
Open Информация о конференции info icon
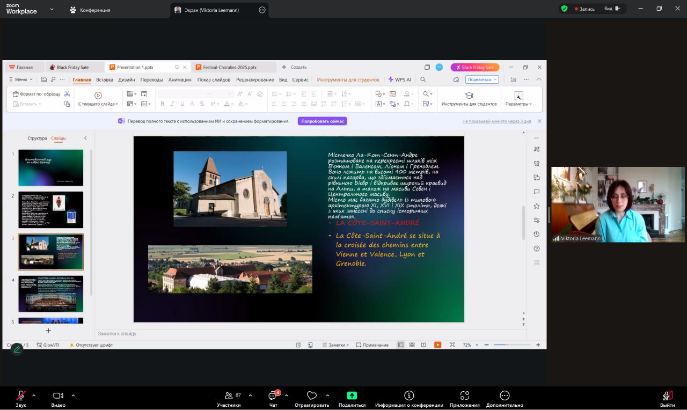pos(409,396)
